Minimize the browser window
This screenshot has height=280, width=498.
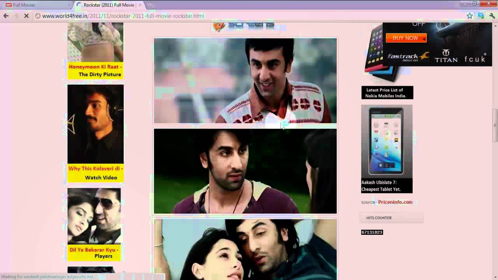pyautogui.click(x=465, y=3)
